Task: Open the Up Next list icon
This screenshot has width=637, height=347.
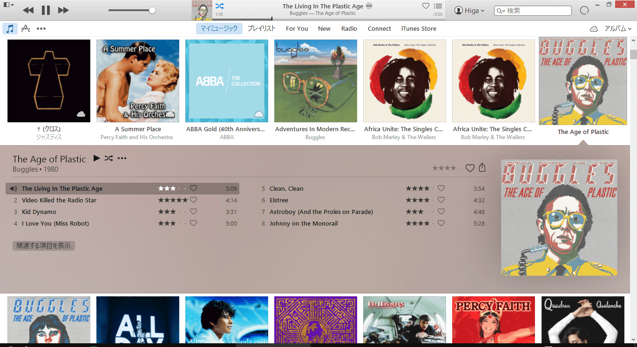Action: pos(438,6)
